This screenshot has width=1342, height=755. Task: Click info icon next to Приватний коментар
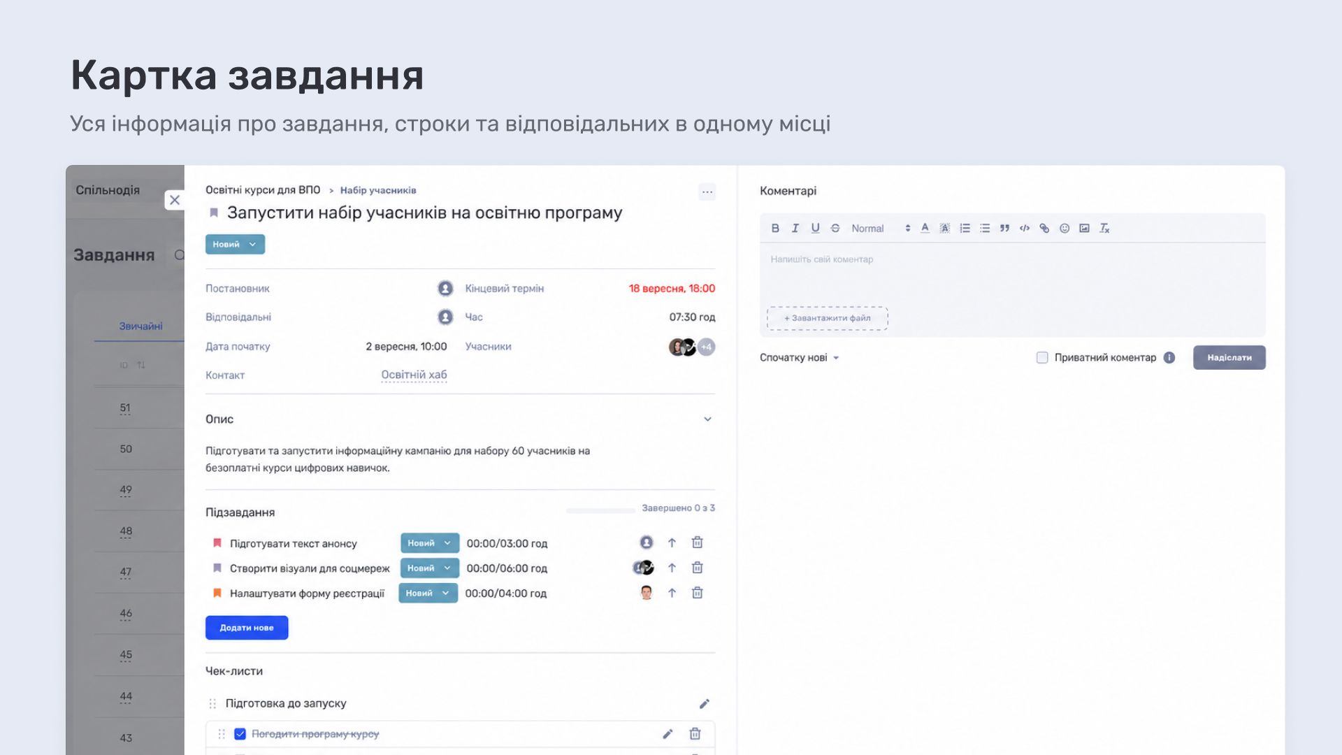point(1169,357)
